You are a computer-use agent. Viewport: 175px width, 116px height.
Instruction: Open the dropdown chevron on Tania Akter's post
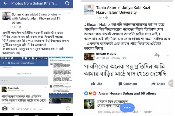pos(168,6)
